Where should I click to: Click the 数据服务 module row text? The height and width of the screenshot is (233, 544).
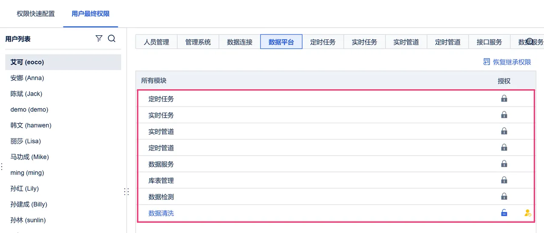[x=161, y=164]
